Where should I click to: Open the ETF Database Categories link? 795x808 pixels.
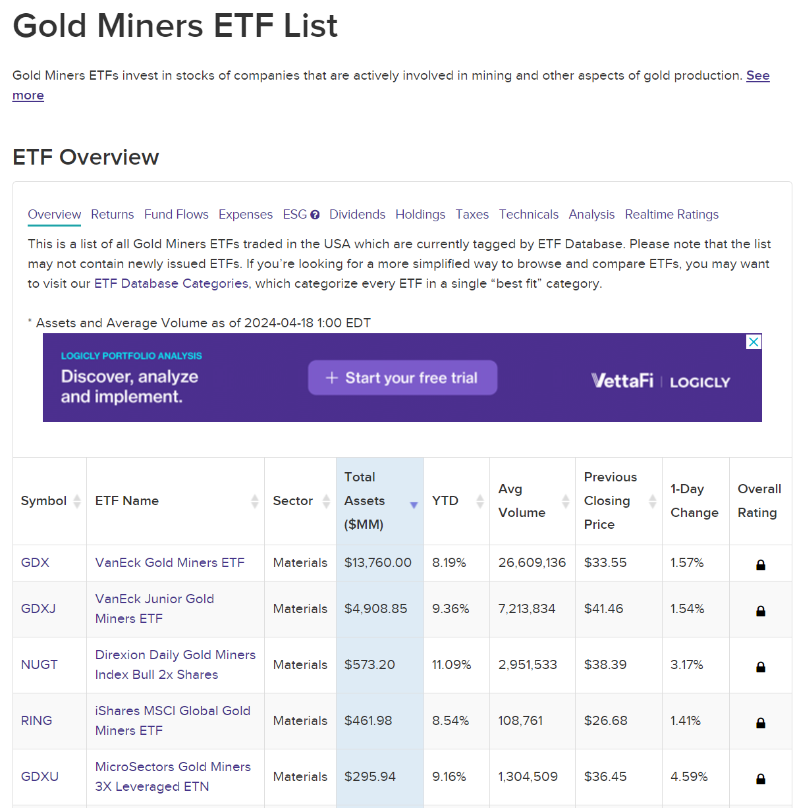click(171, 283)
